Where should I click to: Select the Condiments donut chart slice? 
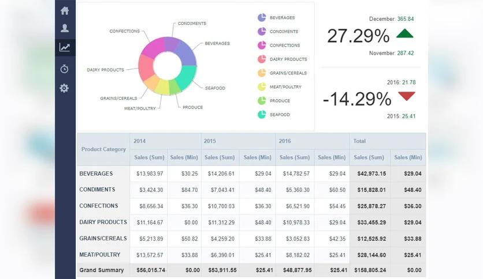pyautogui.click(x=171, y=44)
